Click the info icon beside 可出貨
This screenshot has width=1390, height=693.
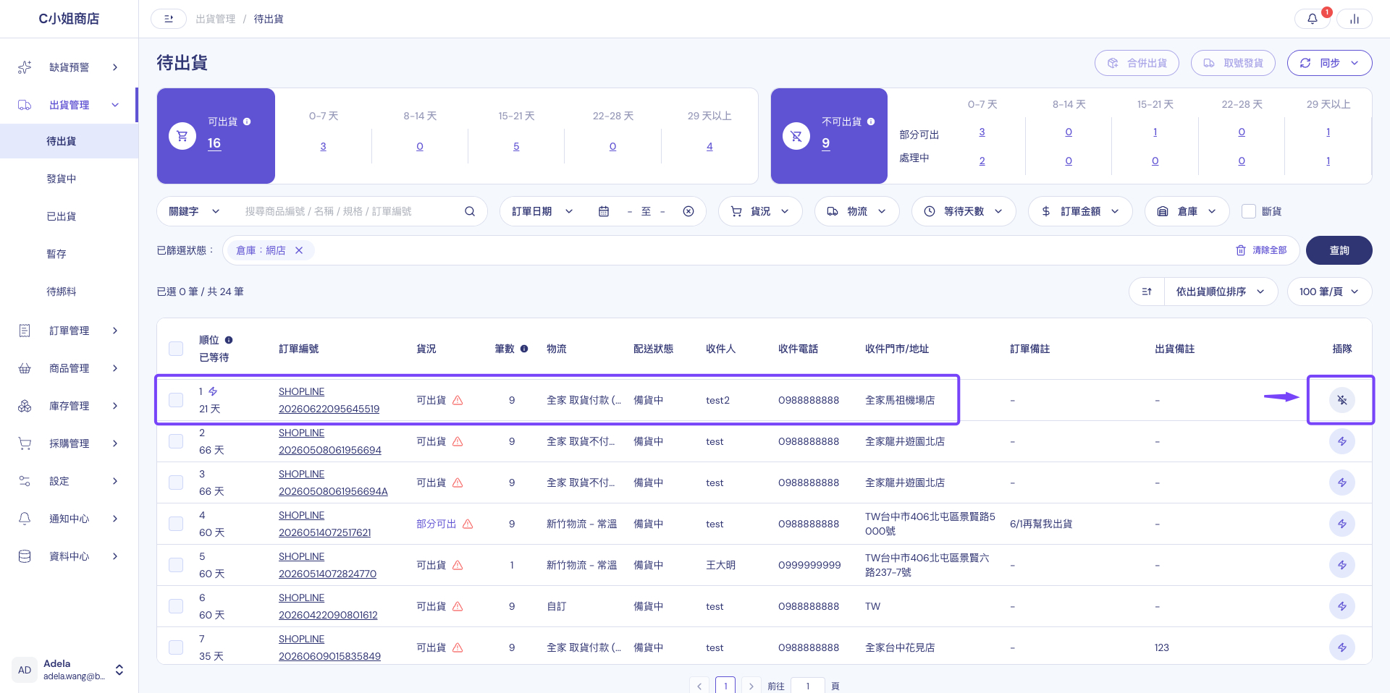click(247, 122)
